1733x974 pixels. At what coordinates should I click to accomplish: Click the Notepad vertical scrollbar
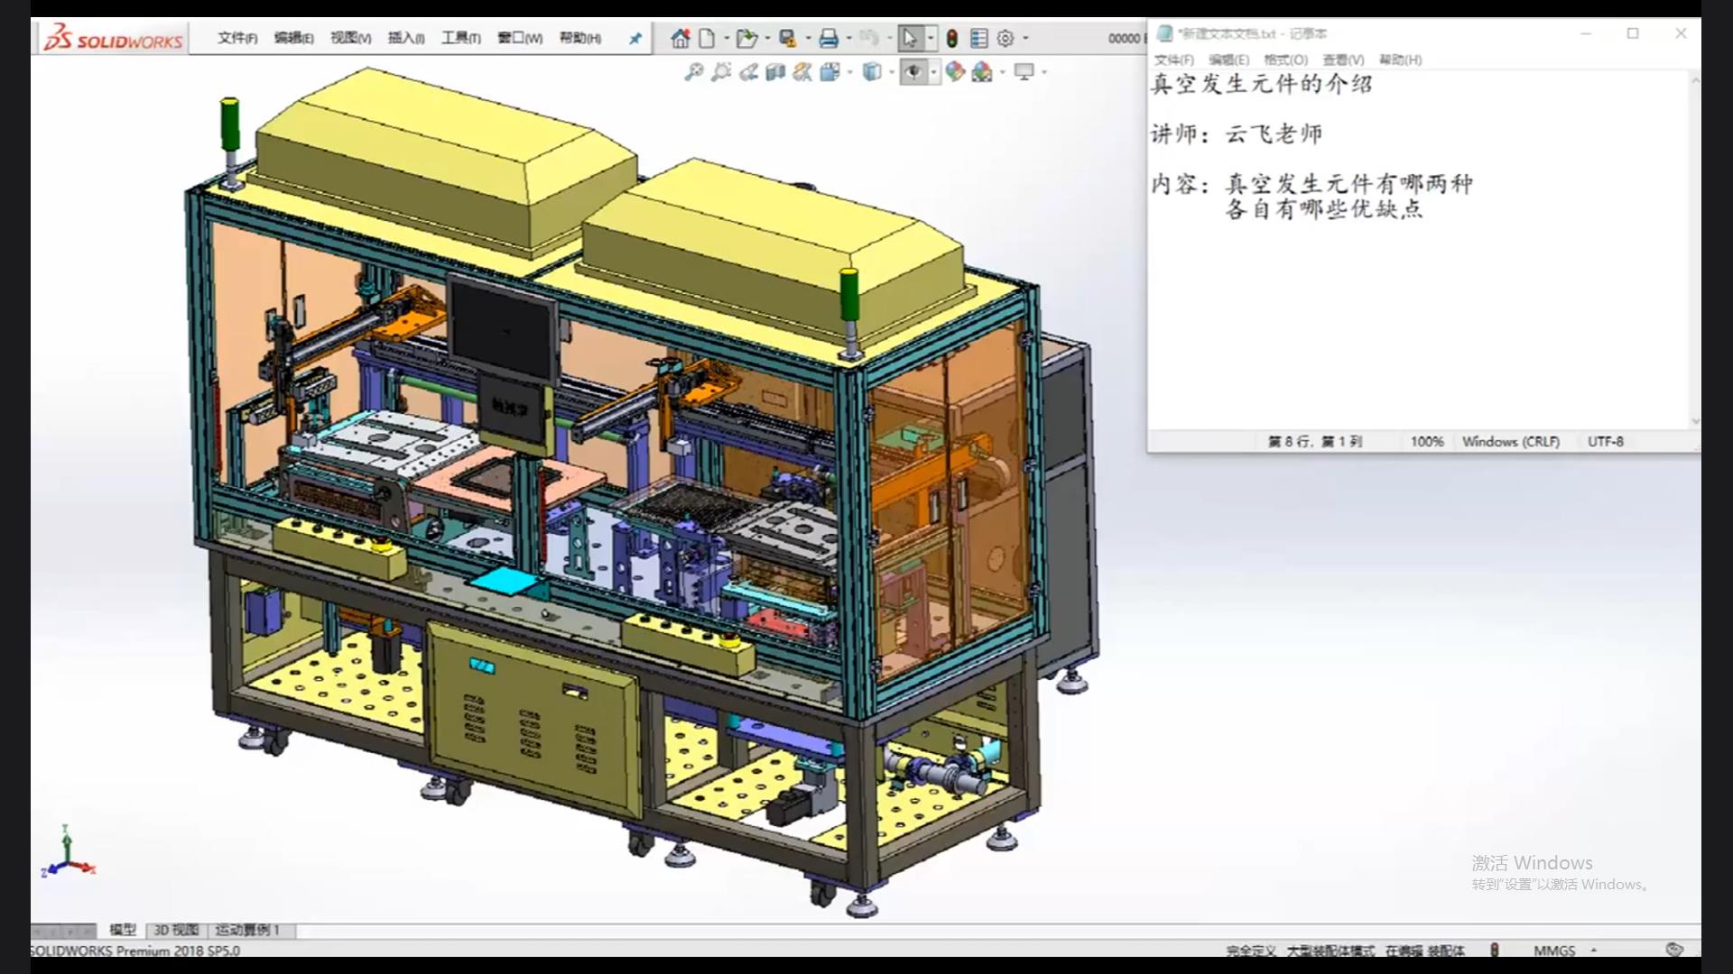(x=1694, y=249)
